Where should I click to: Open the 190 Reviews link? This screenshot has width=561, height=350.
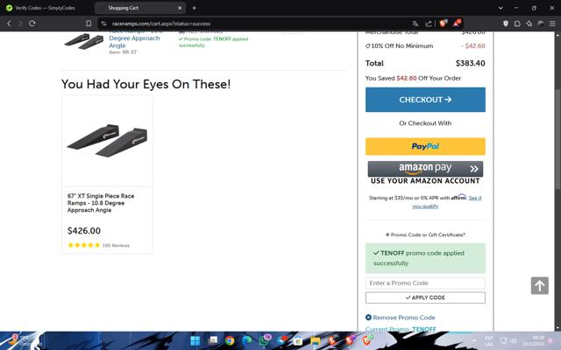coord(116,245)
